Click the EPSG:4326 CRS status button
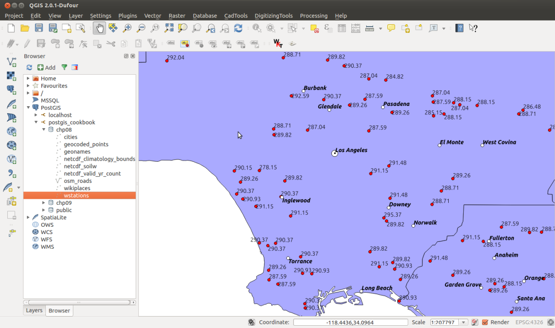 pyautogui.click(x=530, y=323)
